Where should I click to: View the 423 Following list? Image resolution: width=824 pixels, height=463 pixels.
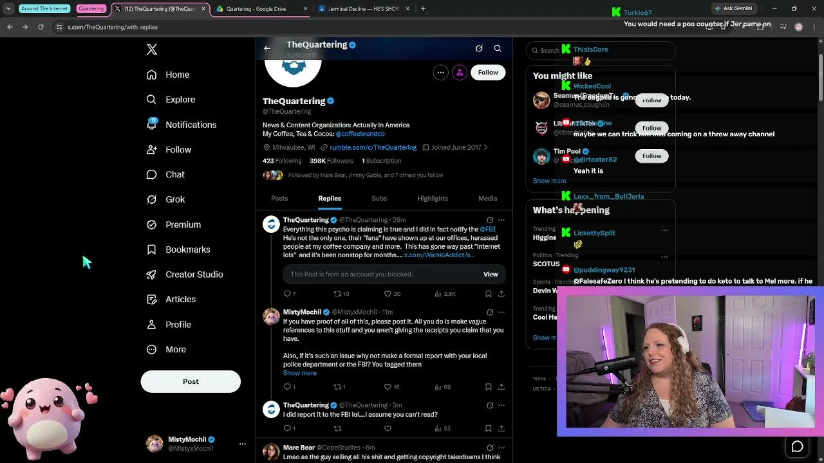point(282,161)
